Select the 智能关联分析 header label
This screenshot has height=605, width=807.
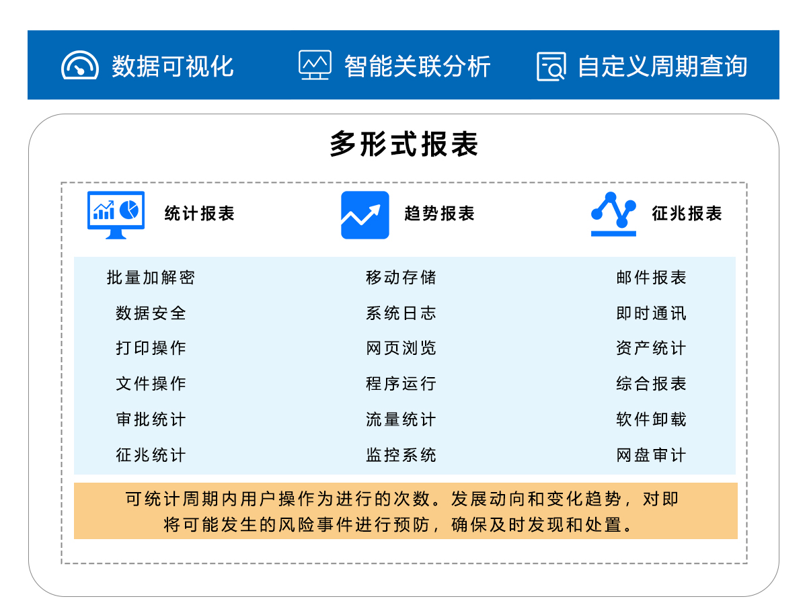click(418, 66)
